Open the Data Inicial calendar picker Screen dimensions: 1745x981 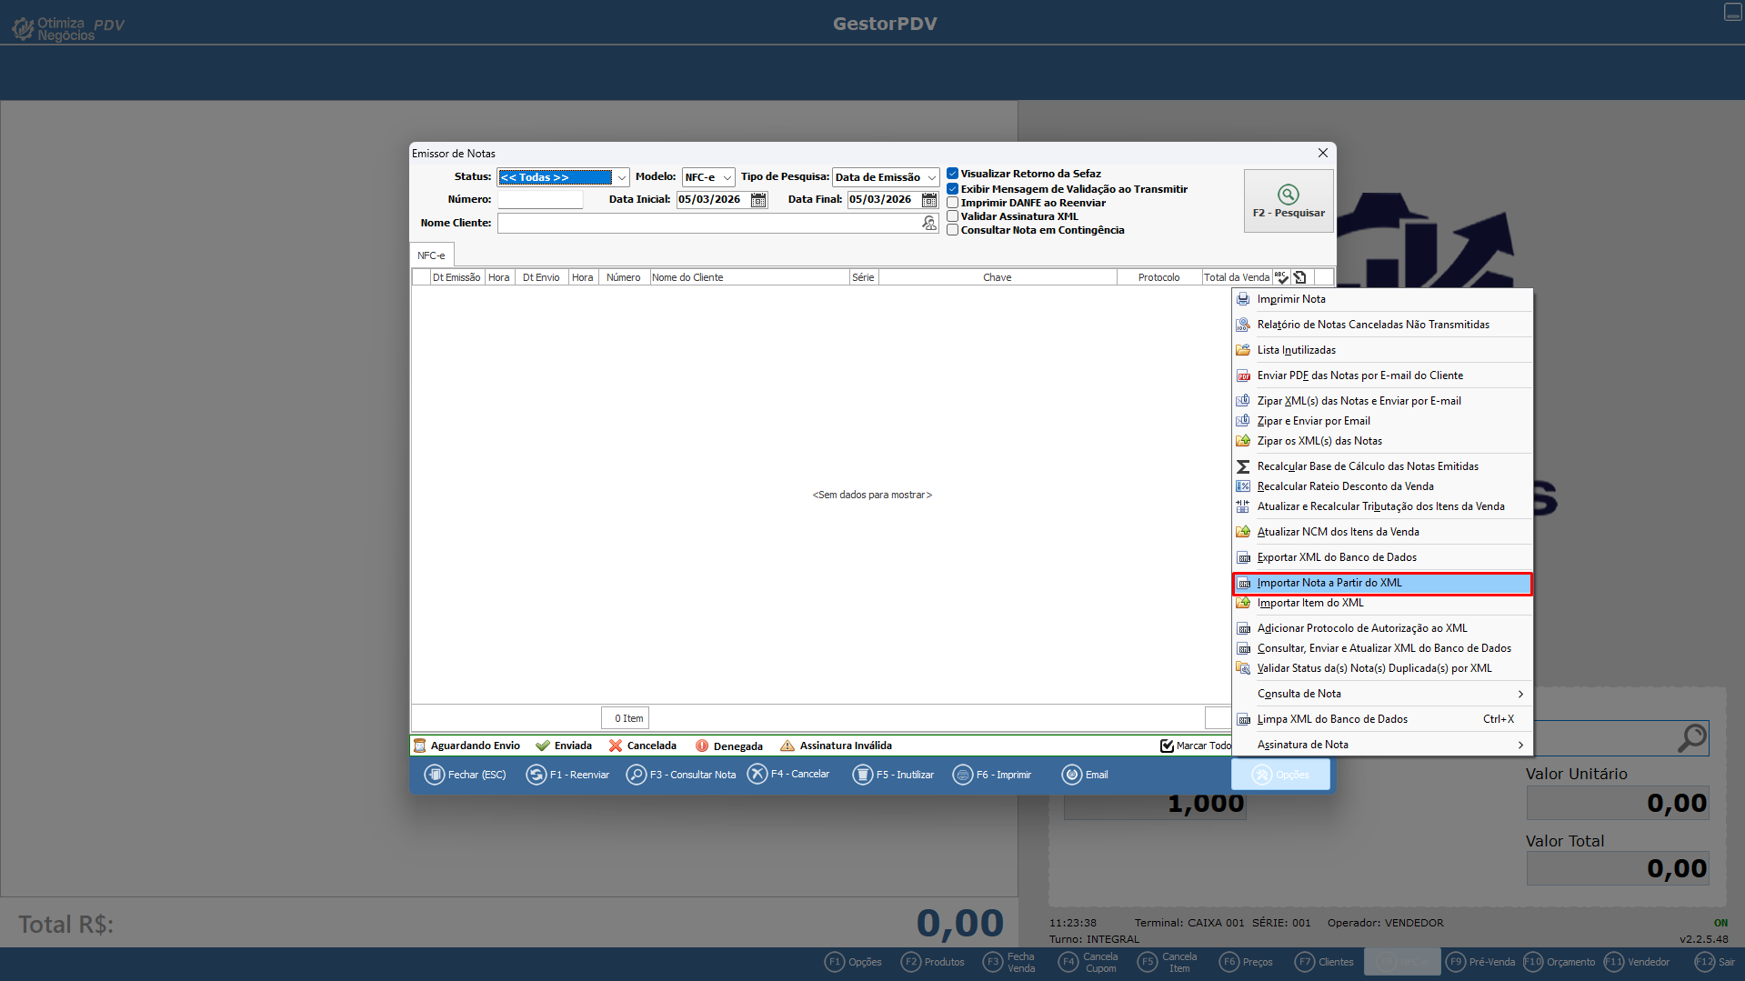(758, 200)
